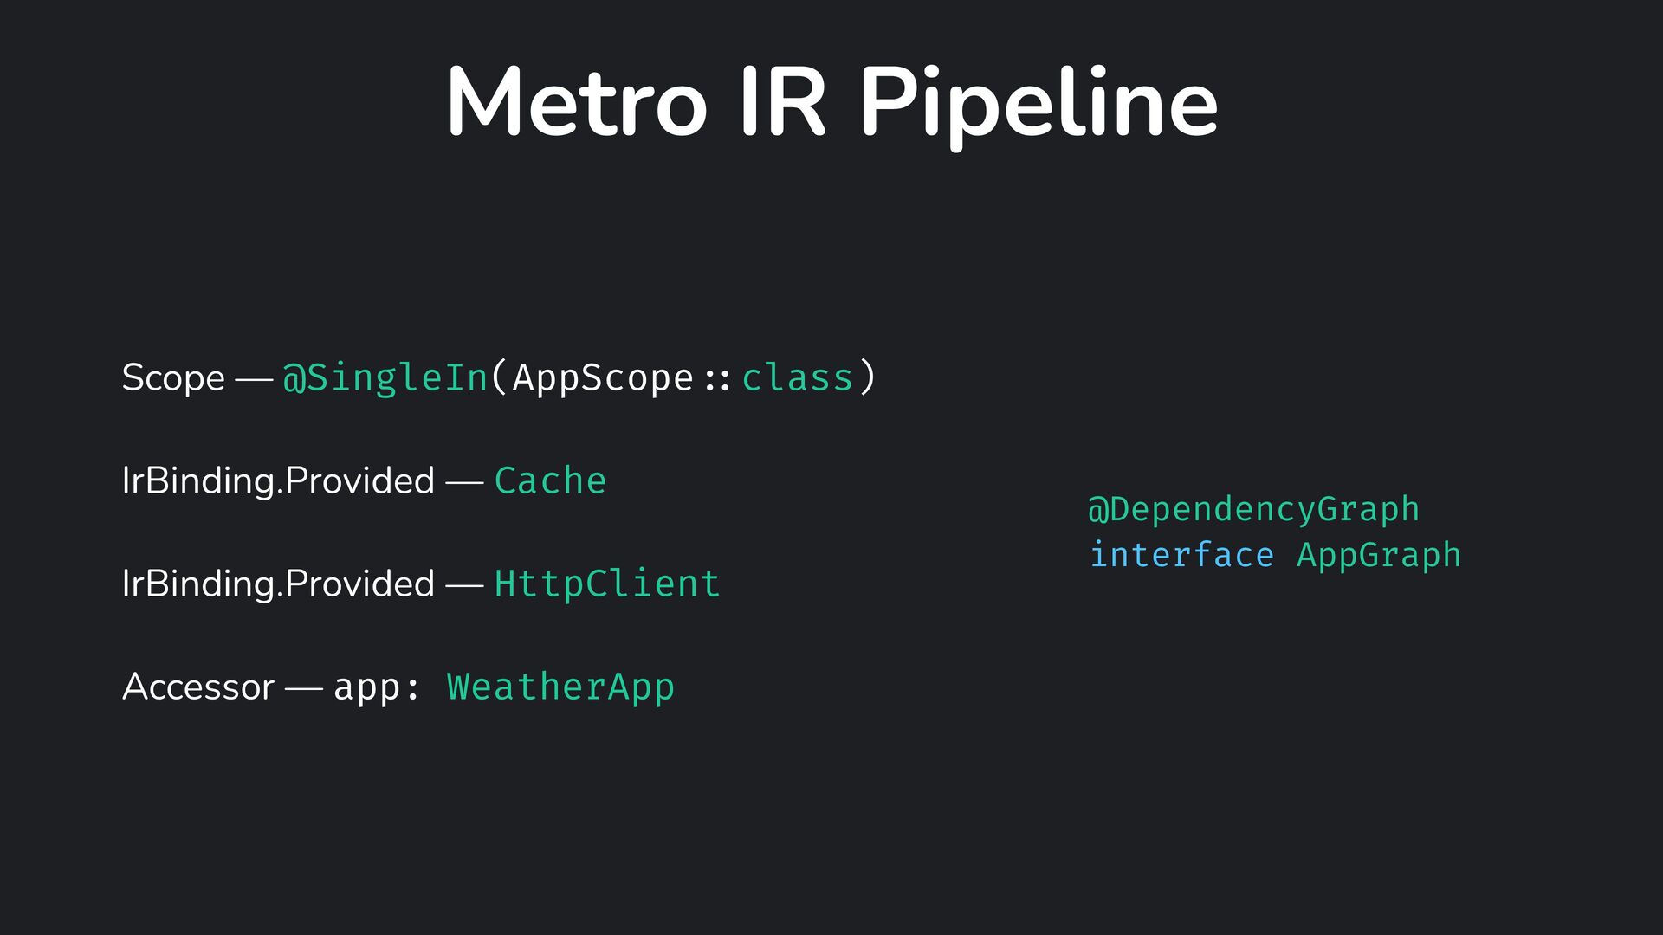Click 'IrBinding.Provided' label next to Cache

click(x=278, y=480)
